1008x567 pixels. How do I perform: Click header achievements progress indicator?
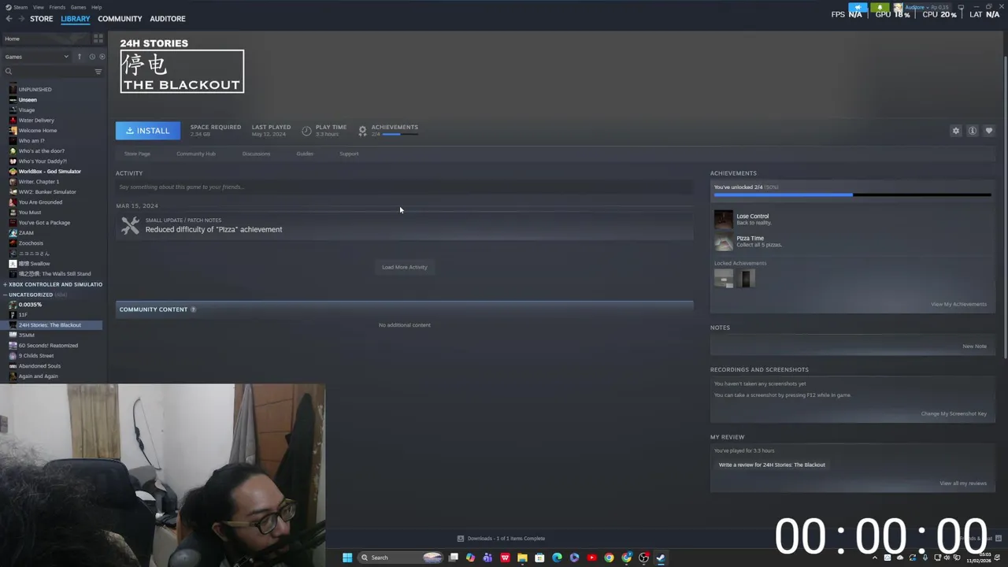(x=402, y=135)
